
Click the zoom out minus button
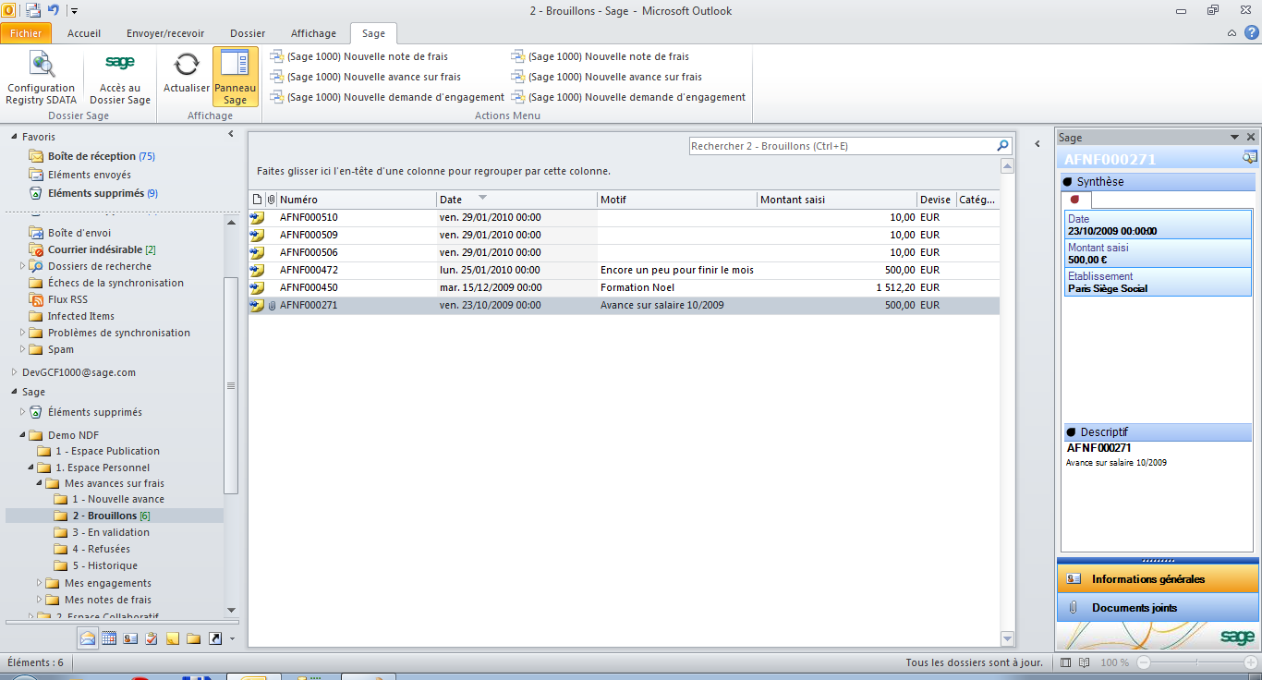pyautogui.click(x=1144, y=662)
